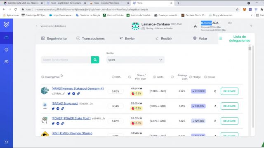This screenshot has height=148, width=264.
Task: Click the Yoroi logo in sidebar
Action: [x=7, y=25]
